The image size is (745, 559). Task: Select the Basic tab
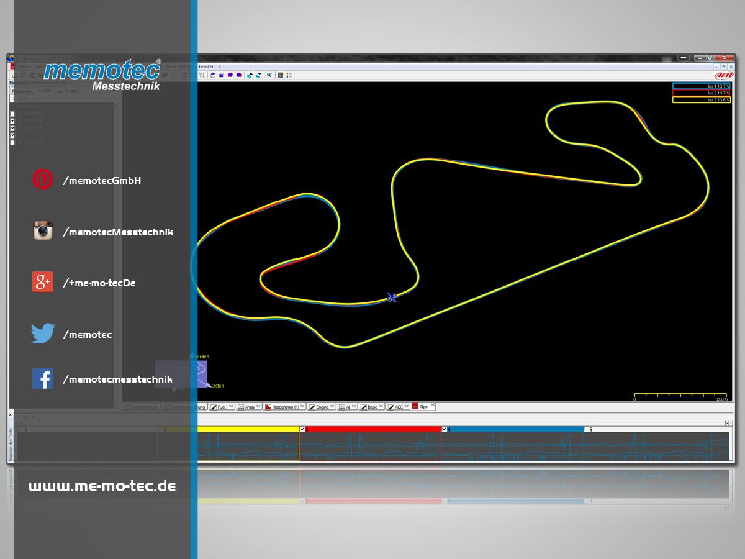[x=372, y=407]
